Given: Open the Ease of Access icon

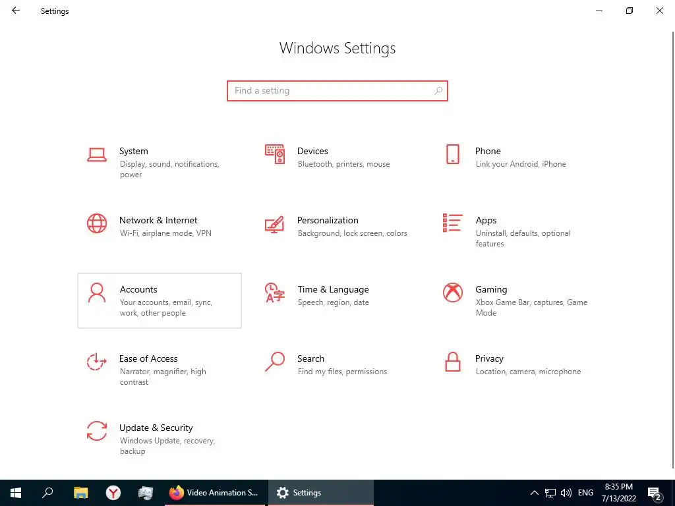Looking at the screenshot, I should [x=97, y=362].
